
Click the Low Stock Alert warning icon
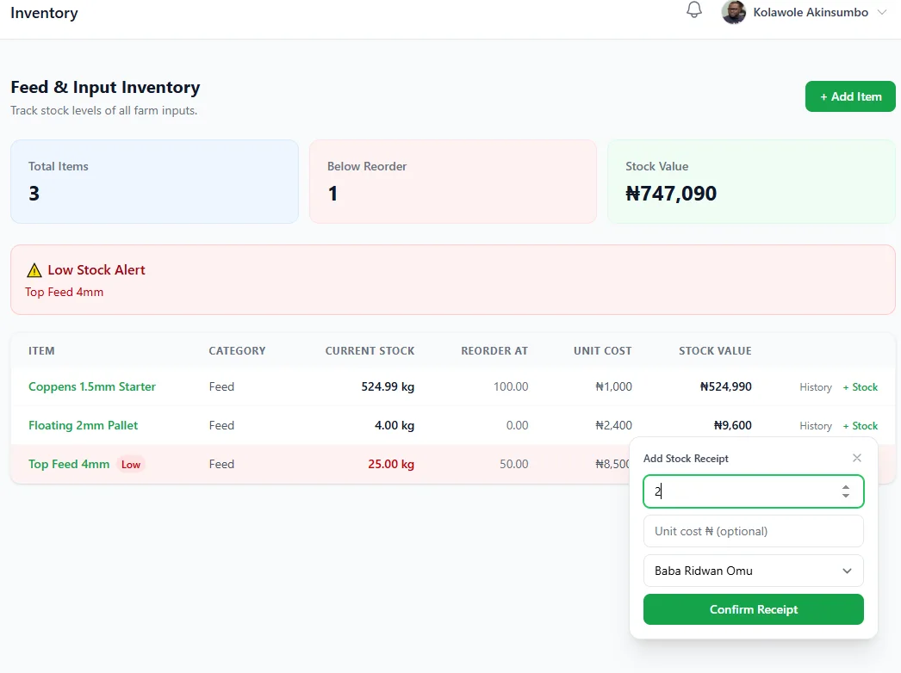click(34, 270)
